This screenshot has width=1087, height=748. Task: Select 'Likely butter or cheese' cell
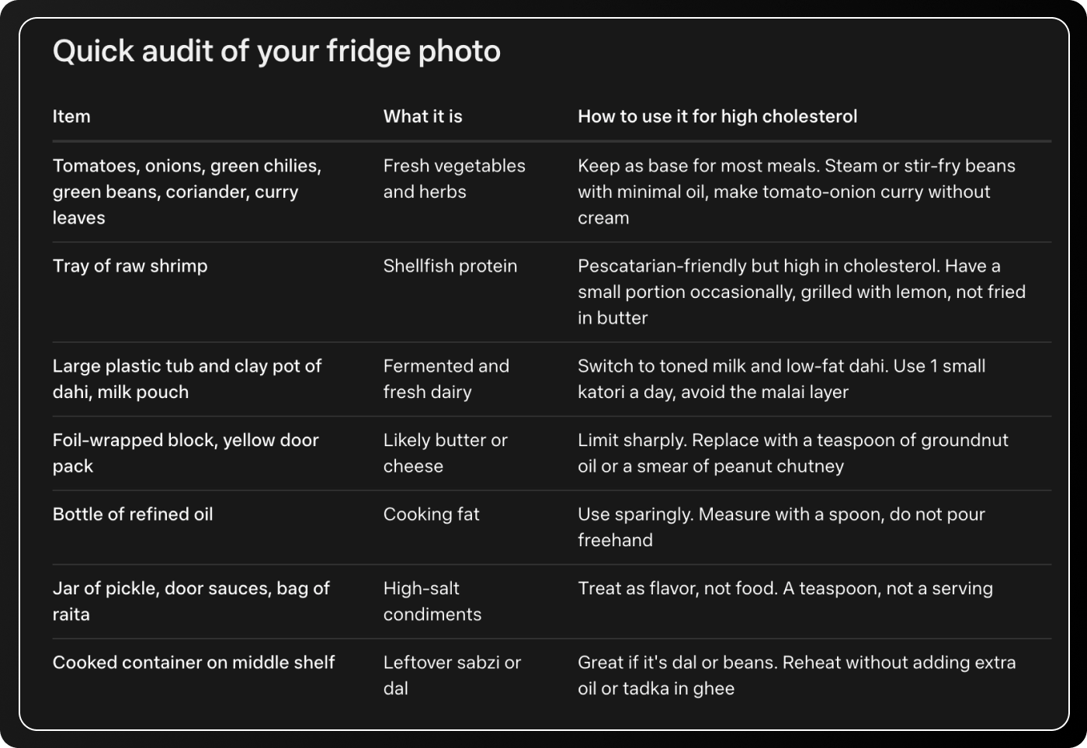[445, 453]
